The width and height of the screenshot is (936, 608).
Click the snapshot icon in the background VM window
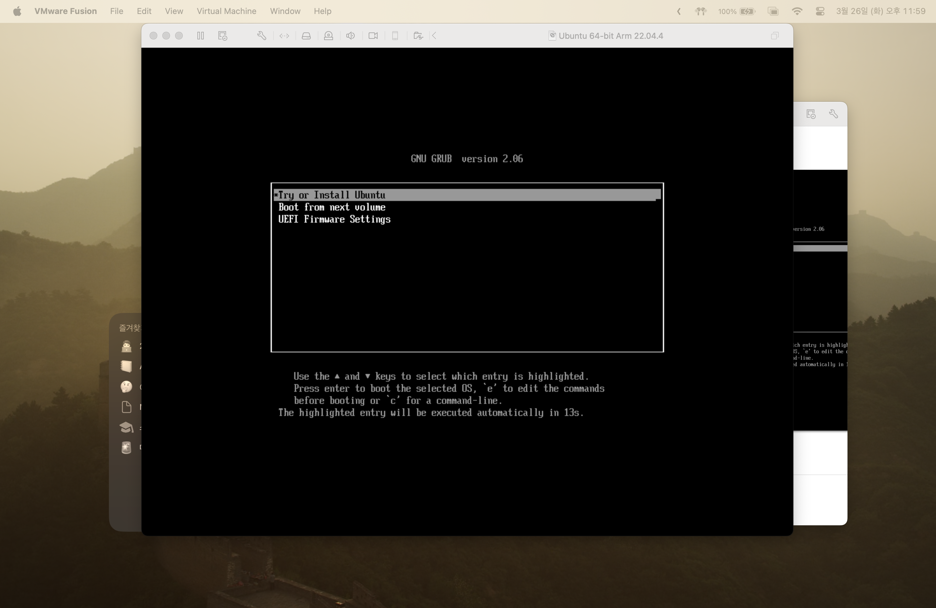[x=811, y=114]
